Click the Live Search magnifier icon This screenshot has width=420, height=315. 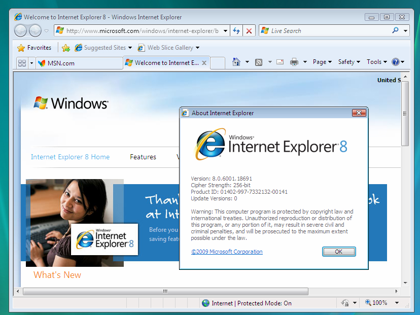[x=394, y=30]
